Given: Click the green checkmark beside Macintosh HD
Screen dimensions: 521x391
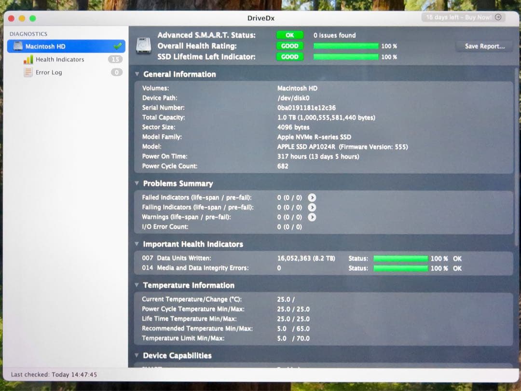Looking at the screenshot, I should tap(119, 46).
